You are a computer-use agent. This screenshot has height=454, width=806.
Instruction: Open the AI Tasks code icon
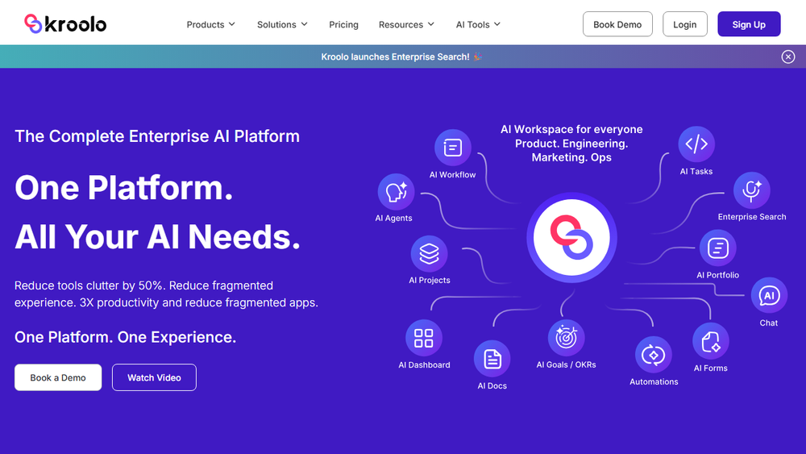point(696,144)
